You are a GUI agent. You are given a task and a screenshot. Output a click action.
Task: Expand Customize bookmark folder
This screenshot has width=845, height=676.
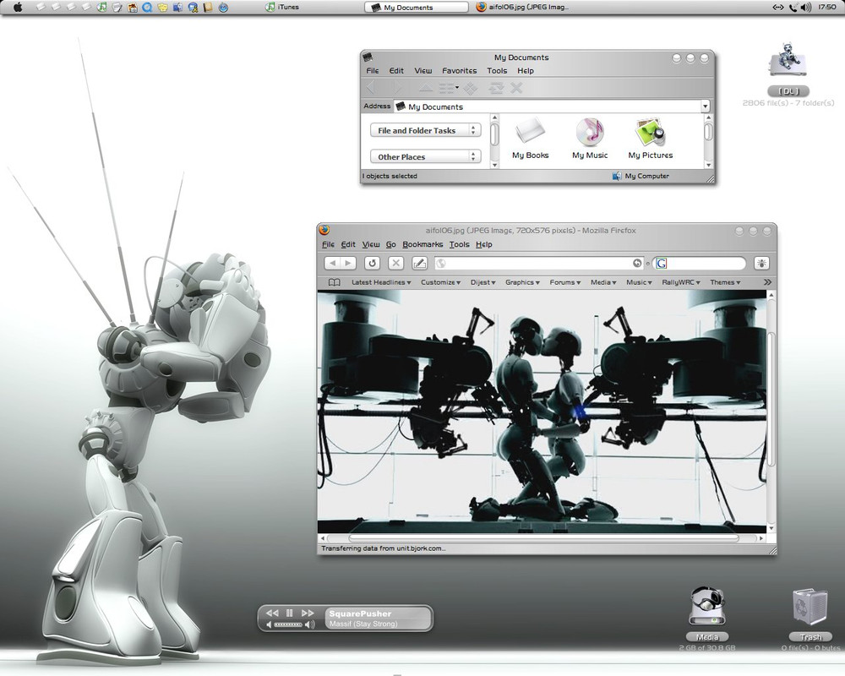440,282
